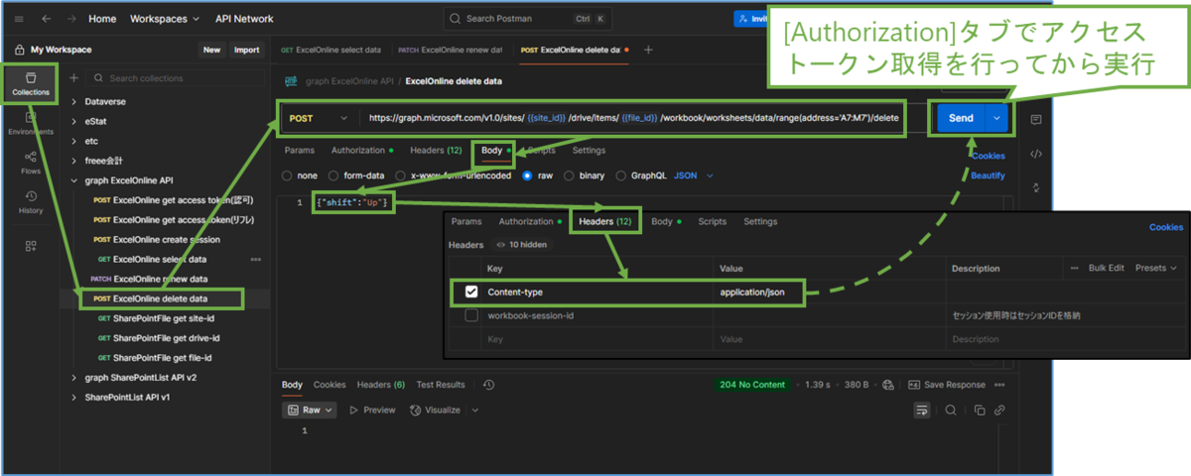Click the Search collections field

(175, 77)
